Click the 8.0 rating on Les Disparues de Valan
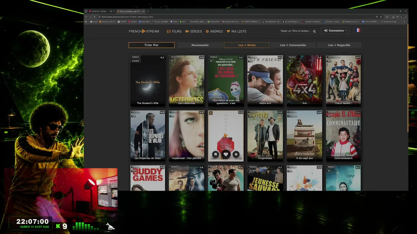Viewport: 417px width, 234px height. pyautogui.click(x=162, y=112)
